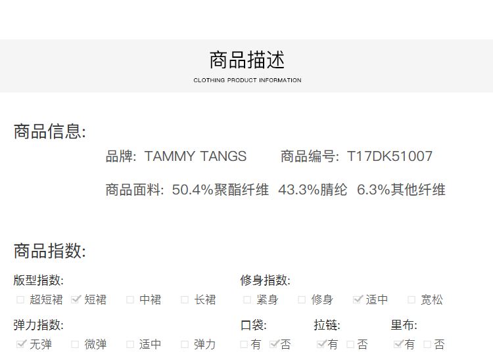Click the TAMMY TANGS brand name
This screenshot has width=493, height=352.
[195, 156]
